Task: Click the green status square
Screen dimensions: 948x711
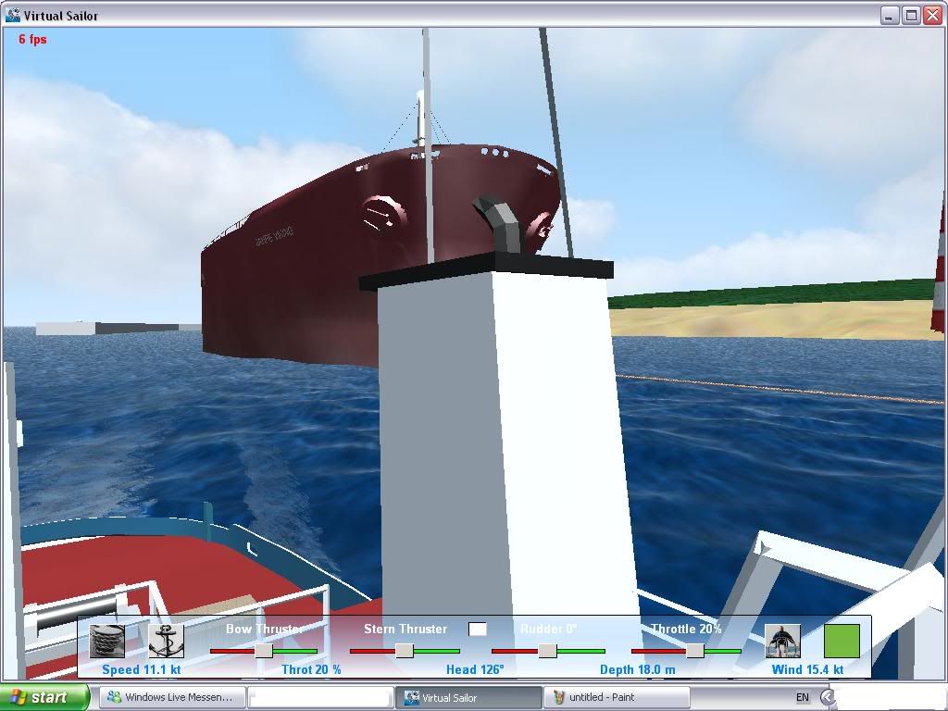Action: pyautogui.click(x=842, y=641)
